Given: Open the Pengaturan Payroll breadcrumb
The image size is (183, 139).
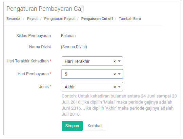Looking at the screenshot, I should tap(60, 19).
